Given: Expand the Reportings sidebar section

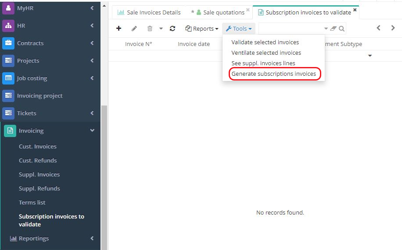Looking at the screenshot, I should click(x=92, y=239).
